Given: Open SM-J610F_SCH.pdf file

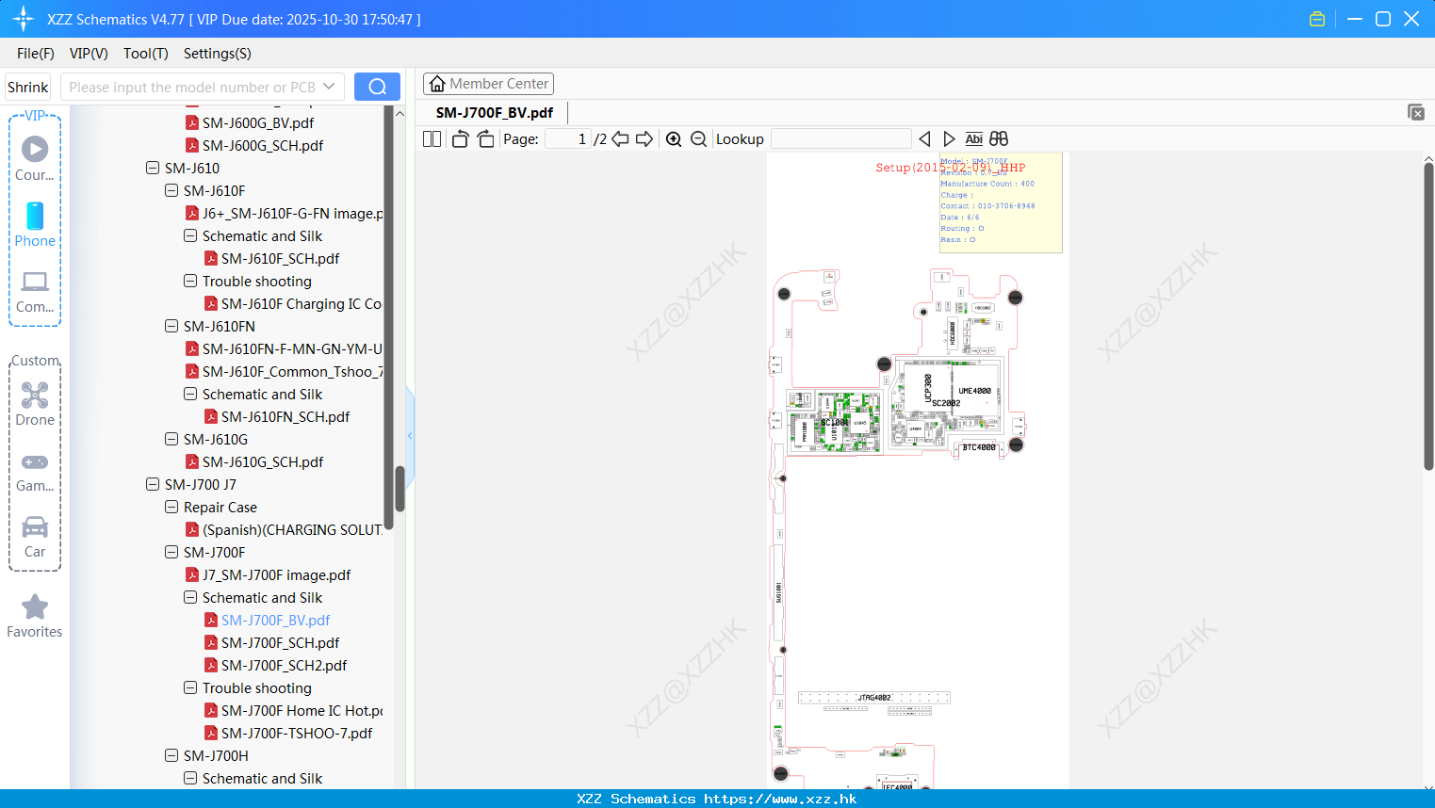Looking at the screenshot, I should tap(272, 258).
